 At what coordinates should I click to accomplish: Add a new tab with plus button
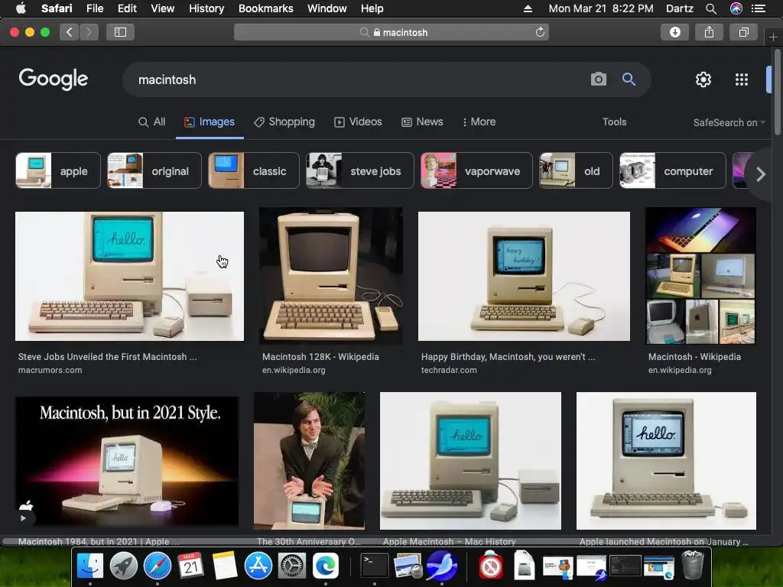773,37
